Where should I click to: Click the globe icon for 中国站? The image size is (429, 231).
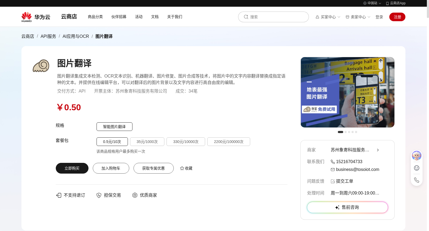[365, 3]
